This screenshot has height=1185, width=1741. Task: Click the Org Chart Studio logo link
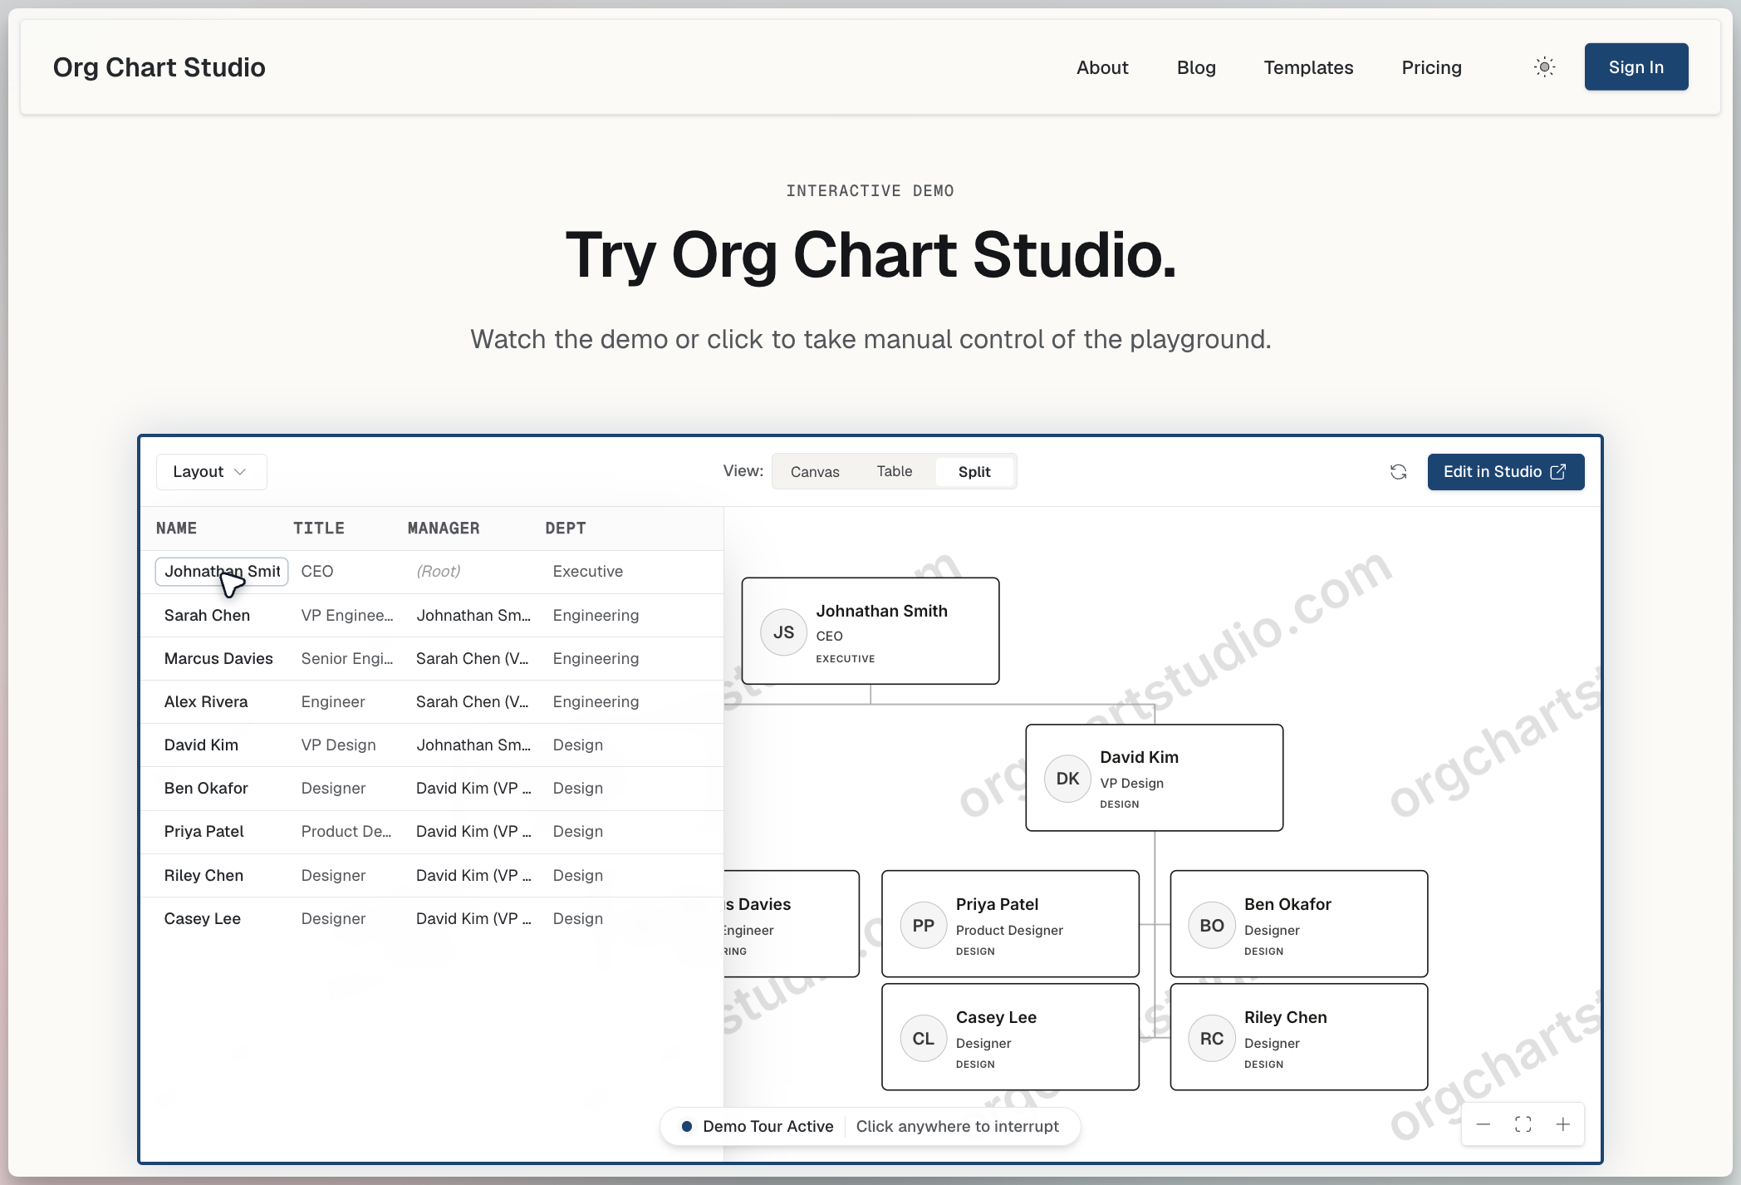pos(159,67)
